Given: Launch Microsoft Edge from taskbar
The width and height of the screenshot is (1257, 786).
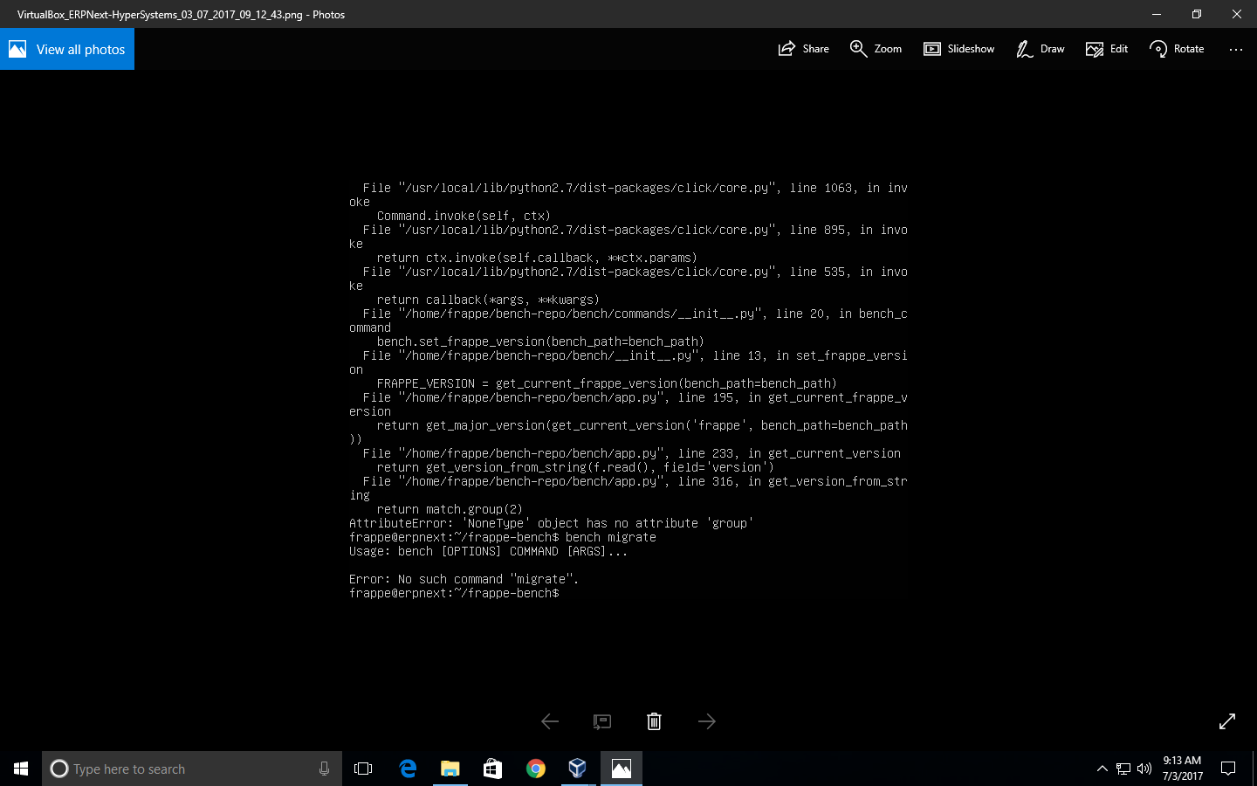Looking at the screenshot, I should [x=408, y=769].
